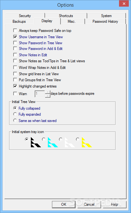
Task: Choose the black tray icon radio button
Action: [27, 139]
